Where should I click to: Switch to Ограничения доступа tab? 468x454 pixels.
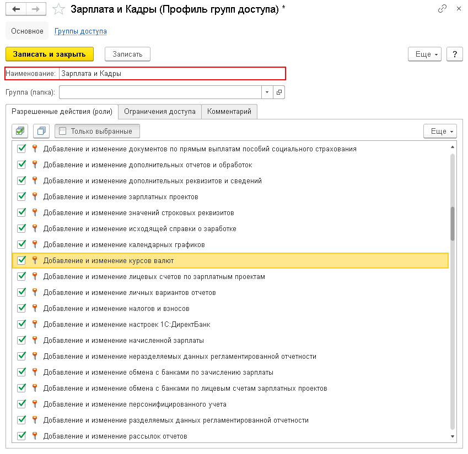point(160,111)
